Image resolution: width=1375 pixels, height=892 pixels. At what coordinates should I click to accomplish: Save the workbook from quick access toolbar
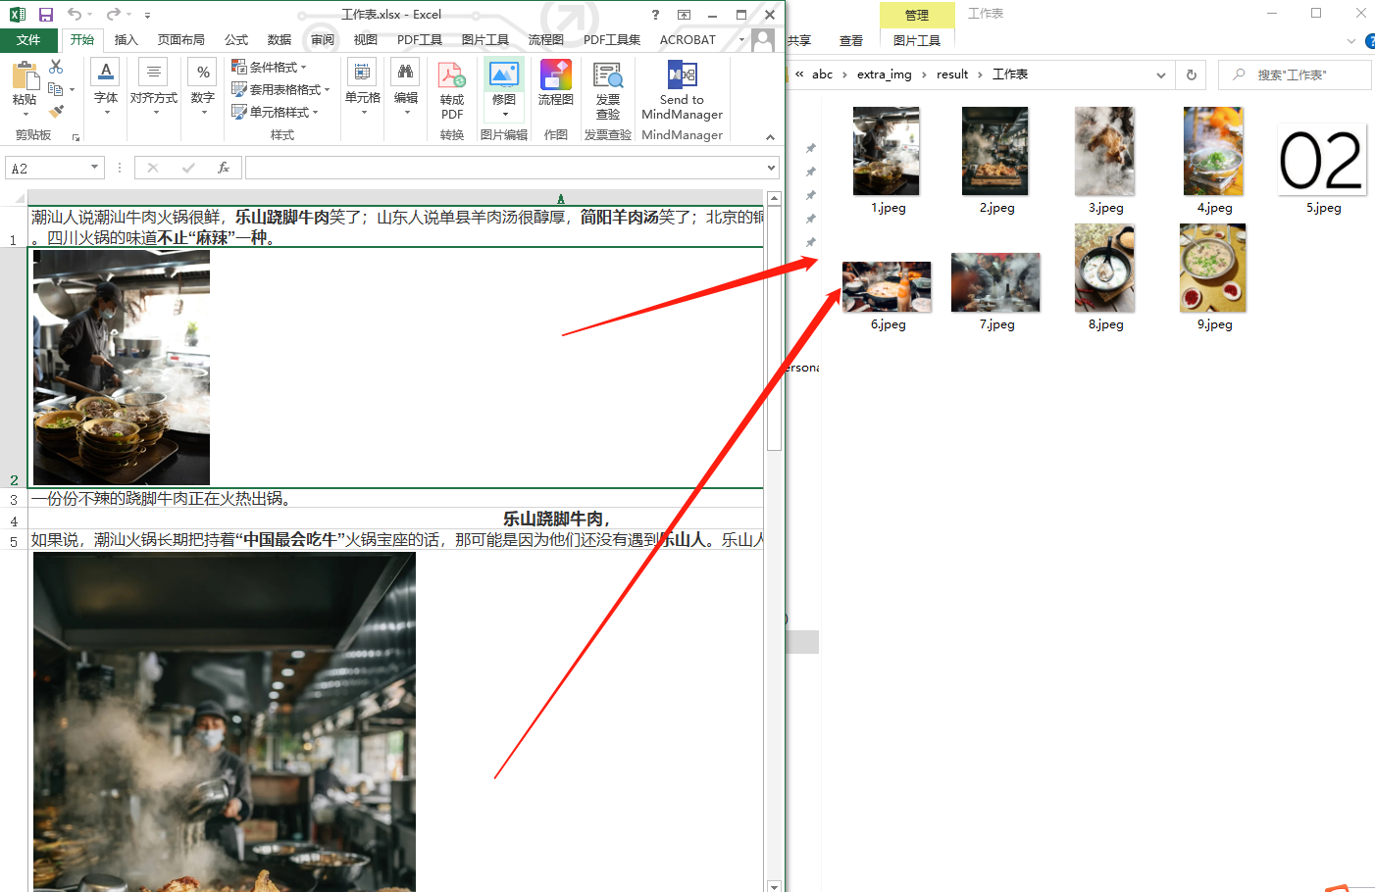[x=45, y=14]
